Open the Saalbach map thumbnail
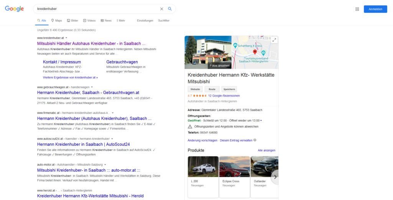The image size is (393, 200). coord(255,52)
